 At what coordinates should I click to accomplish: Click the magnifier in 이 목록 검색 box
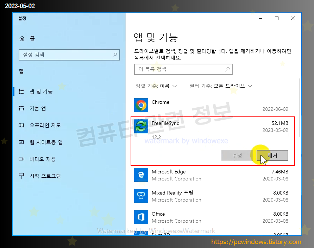227,69
